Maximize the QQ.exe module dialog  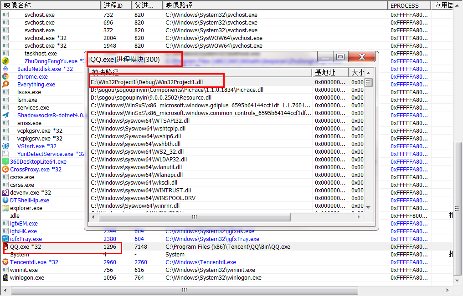(340, 57)
